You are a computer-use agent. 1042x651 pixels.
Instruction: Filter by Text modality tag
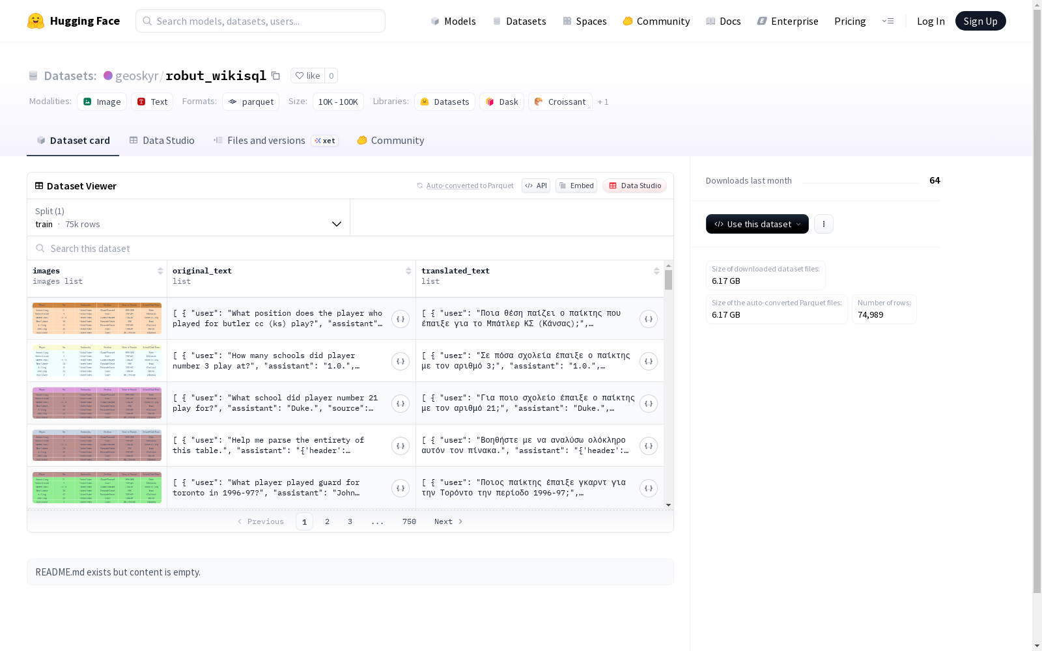(152, 102)
